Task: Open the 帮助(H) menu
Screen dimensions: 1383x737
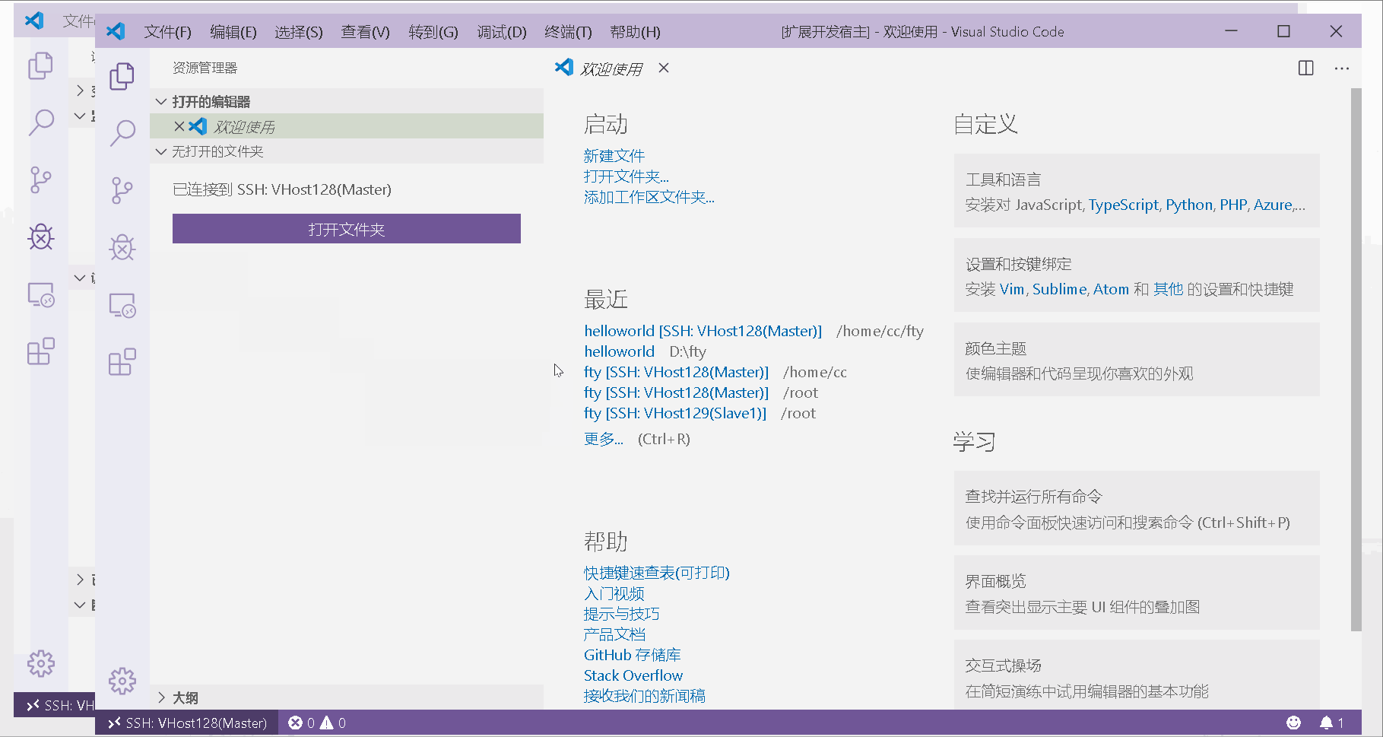Action: [x=635, y=32]
